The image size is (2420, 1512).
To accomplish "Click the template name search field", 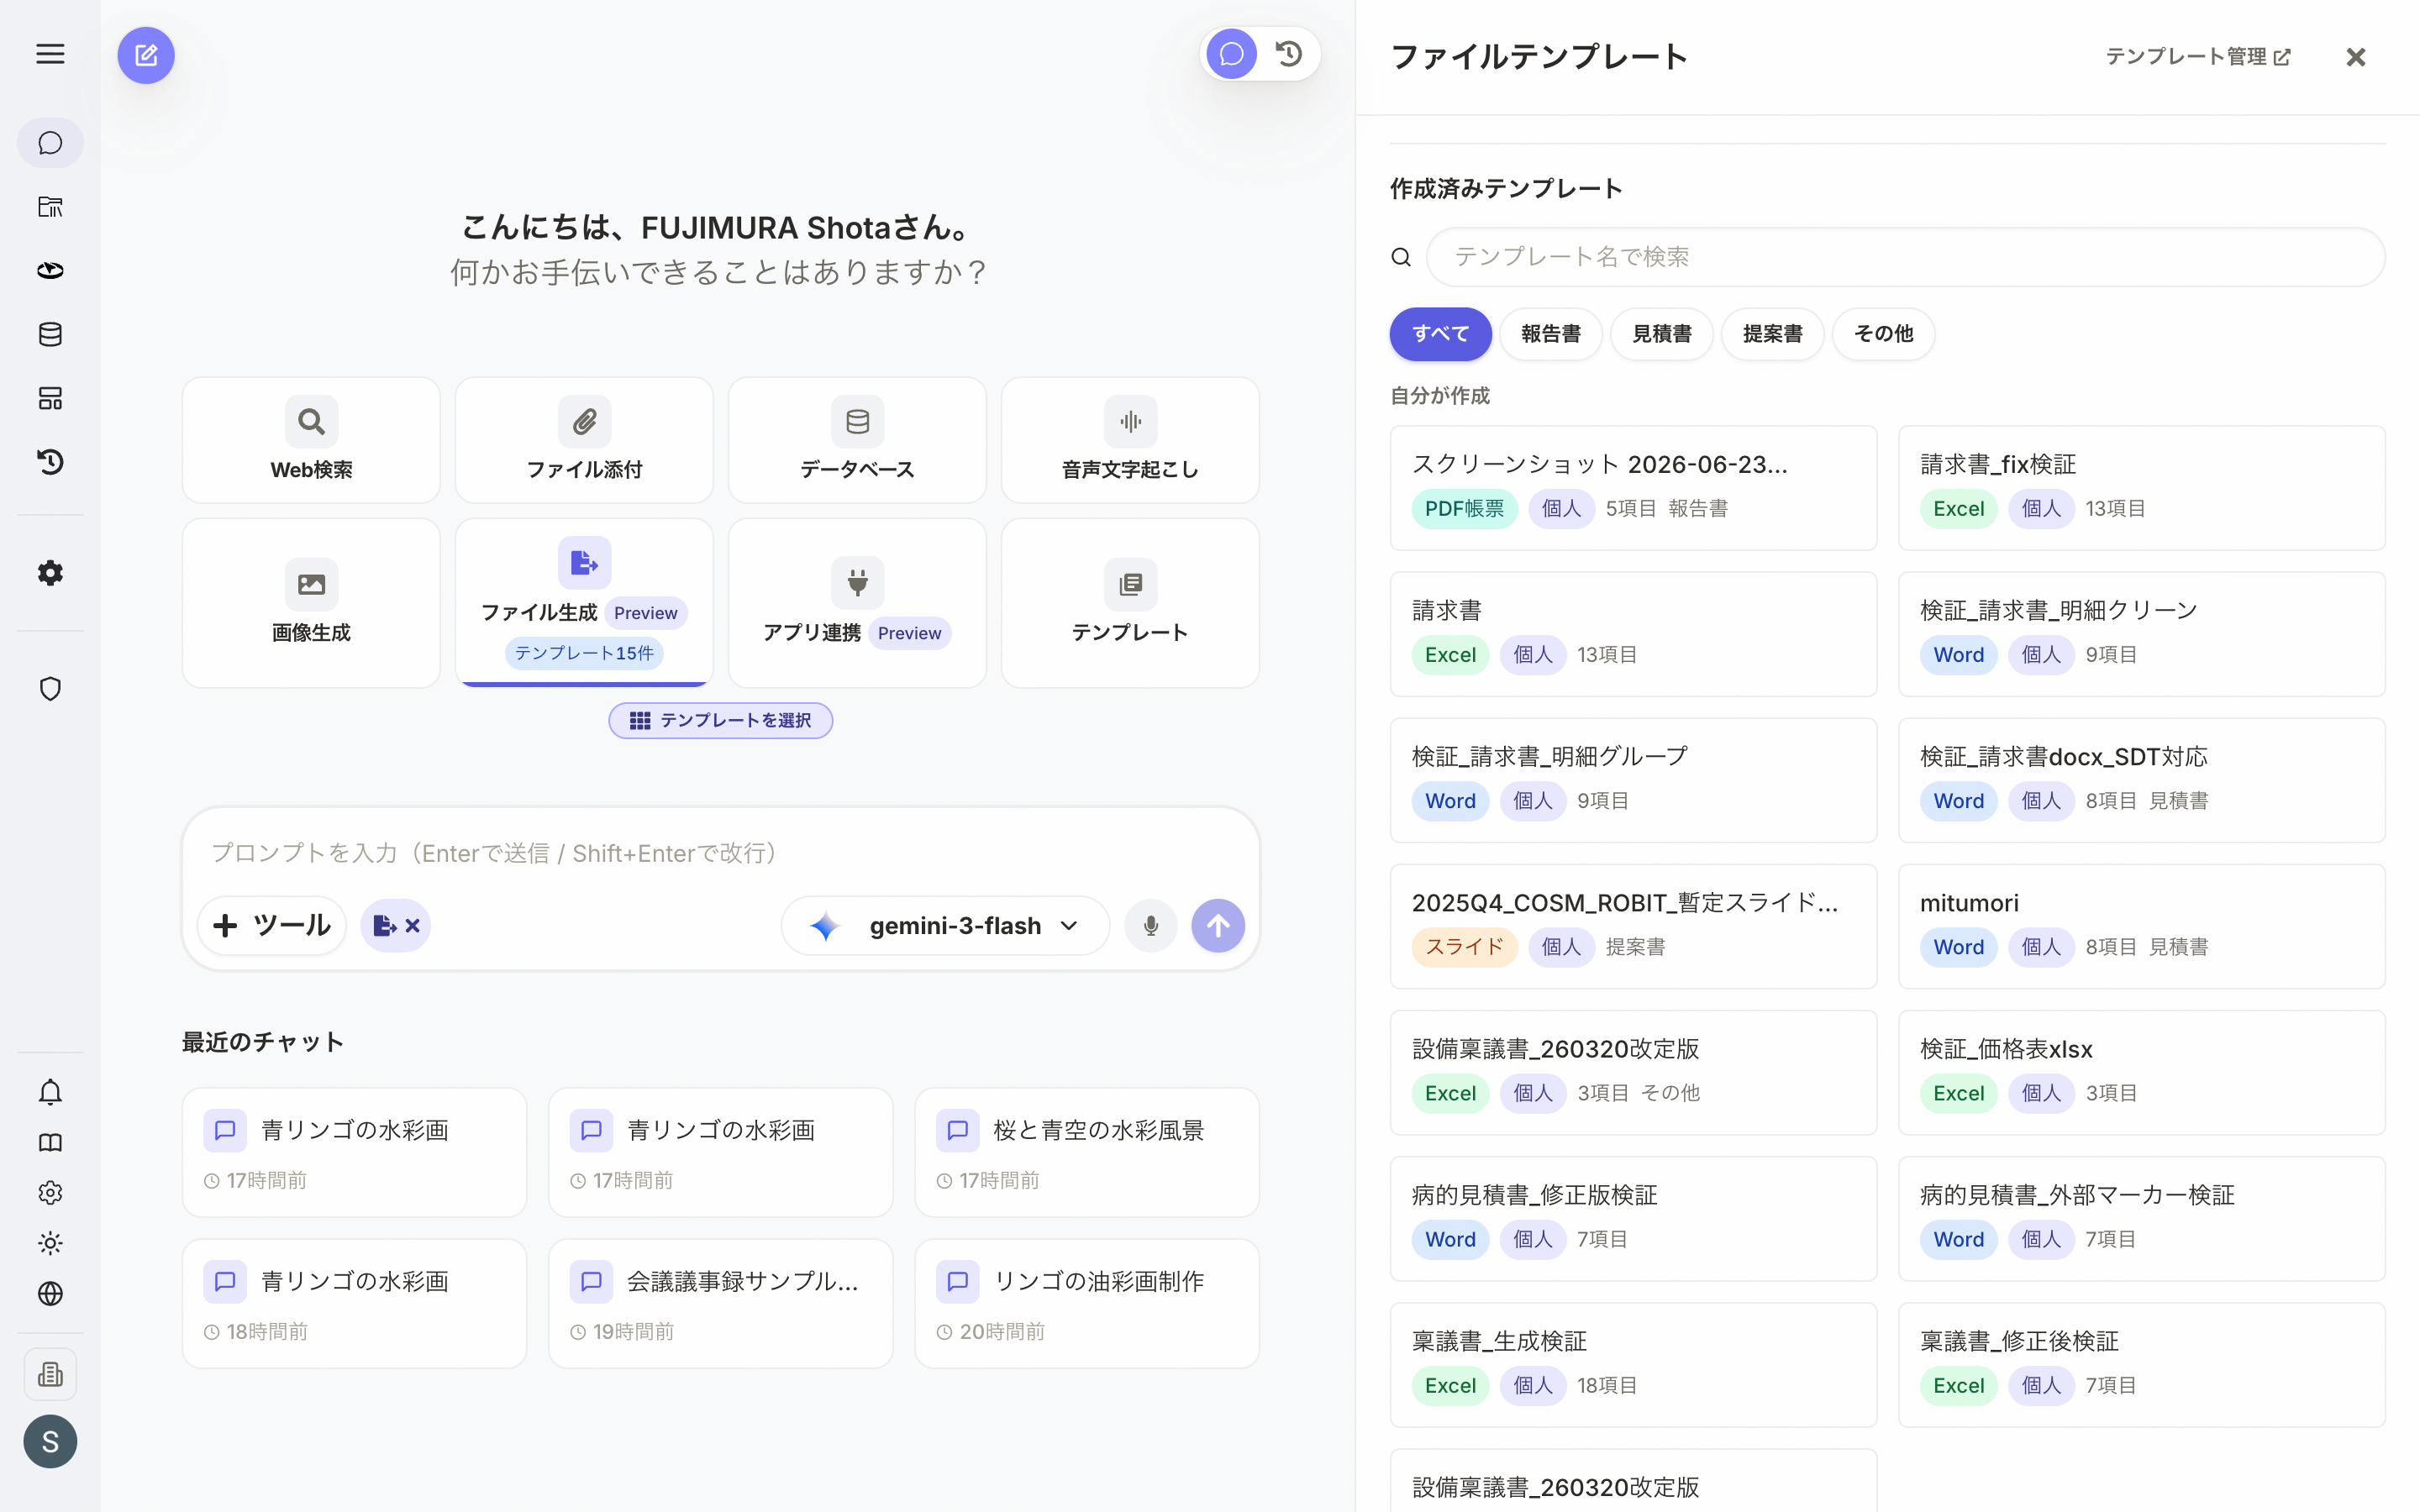I will [1906, 257].
